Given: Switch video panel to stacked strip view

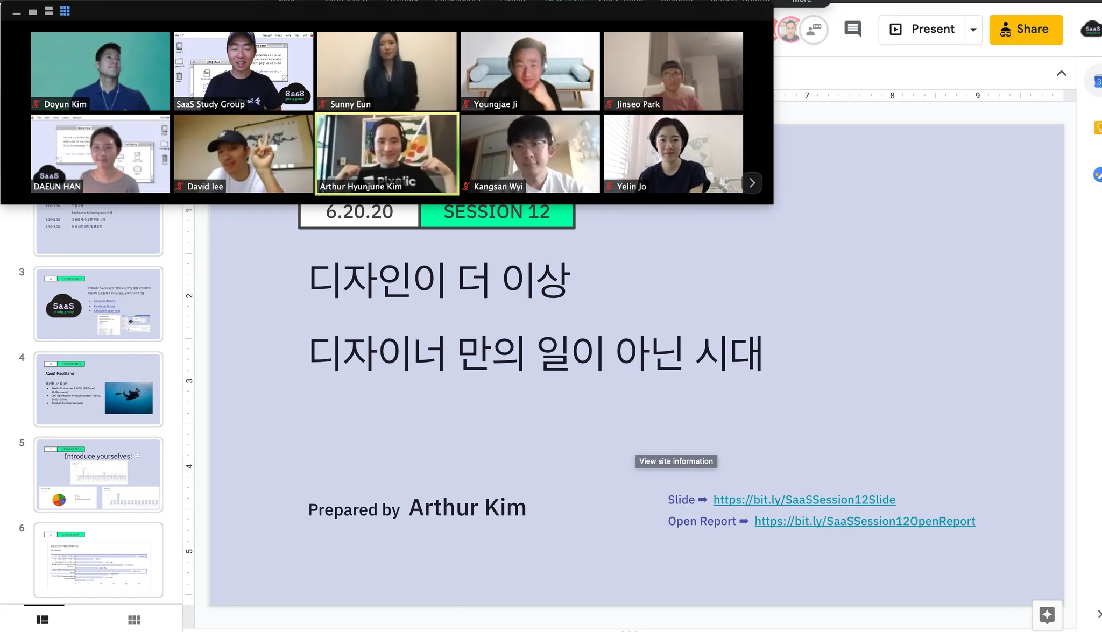Looking at the screenshot, I should [49, 11].
